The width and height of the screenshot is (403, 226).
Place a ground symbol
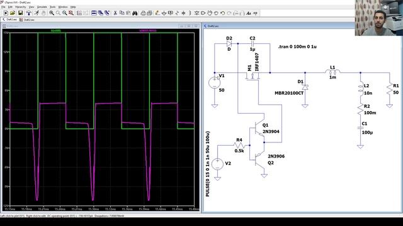tap(164, 13)
